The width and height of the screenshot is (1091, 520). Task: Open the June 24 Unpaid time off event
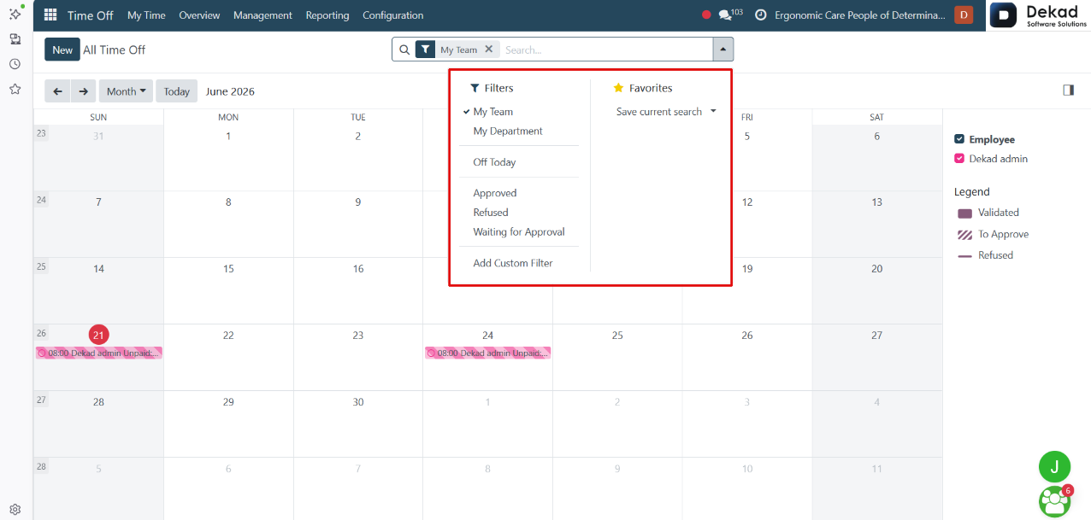pos(487,353)
